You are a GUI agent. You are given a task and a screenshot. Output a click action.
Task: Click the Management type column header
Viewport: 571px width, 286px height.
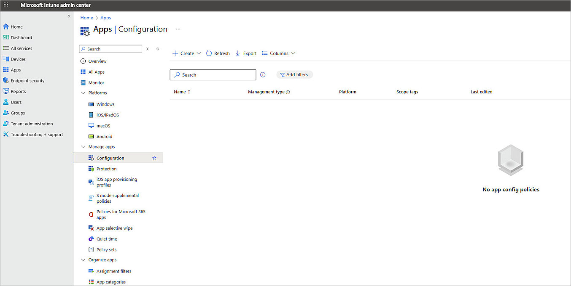pos(266,92)
